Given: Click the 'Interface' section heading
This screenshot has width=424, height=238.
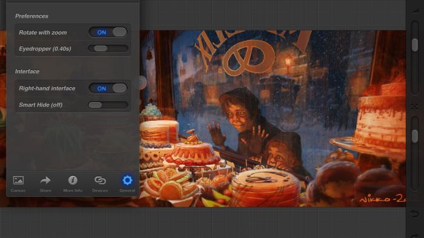Looking at the screenshot, I should [x=27, y=71].
